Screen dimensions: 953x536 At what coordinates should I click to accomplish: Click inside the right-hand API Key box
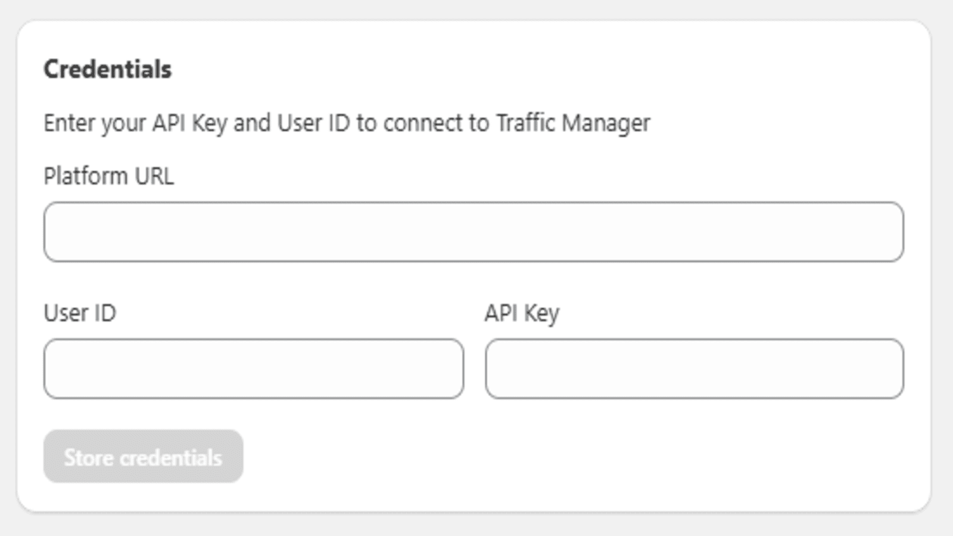click(694, 369)
